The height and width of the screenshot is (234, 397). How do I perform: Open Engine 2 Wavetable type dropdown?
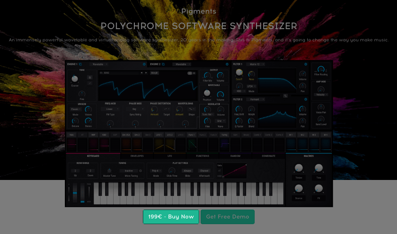(182, 64)
